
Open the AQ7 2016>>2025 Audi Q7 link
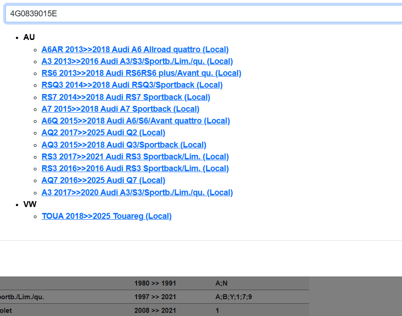(x=103, y=180)
